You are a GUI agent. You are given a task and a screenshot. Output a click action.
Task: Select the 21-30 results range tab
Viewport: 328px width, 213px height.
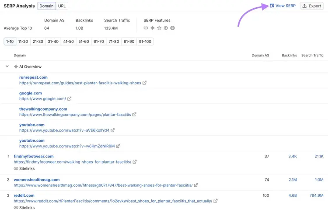click(38, 42)
